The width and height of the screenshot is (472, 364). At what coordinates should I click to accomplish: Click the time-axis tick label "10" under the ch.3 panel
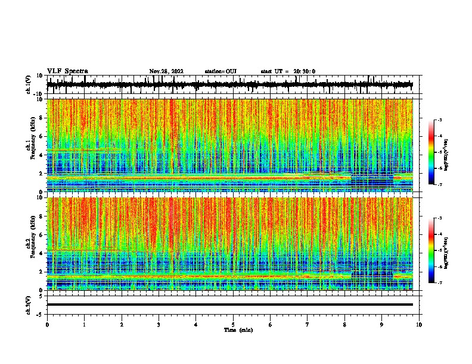[x=419, y=325]
